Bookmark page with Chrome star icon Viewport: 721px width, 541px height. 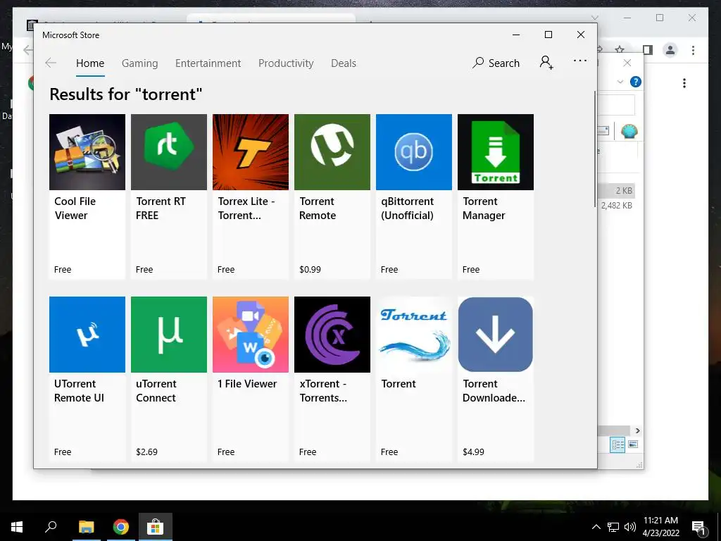pyautogui.click(x=620, y=50)
